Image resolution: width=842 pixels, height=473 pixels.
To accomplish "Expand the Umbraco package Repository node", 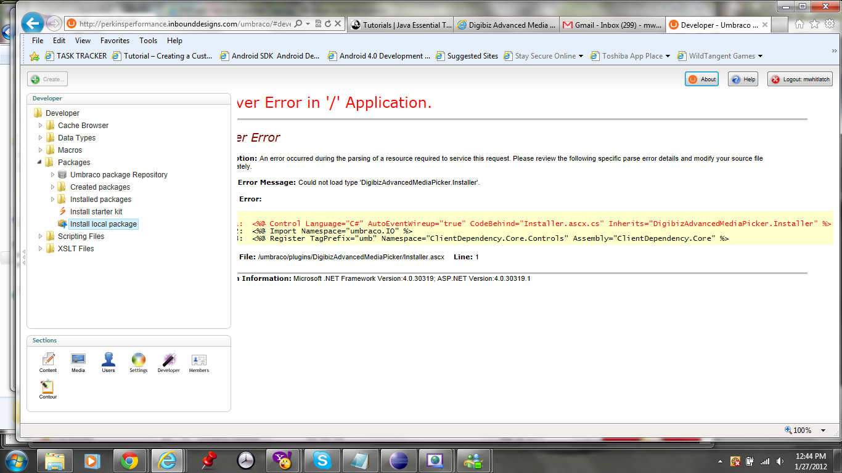I will tap(53, 175).
